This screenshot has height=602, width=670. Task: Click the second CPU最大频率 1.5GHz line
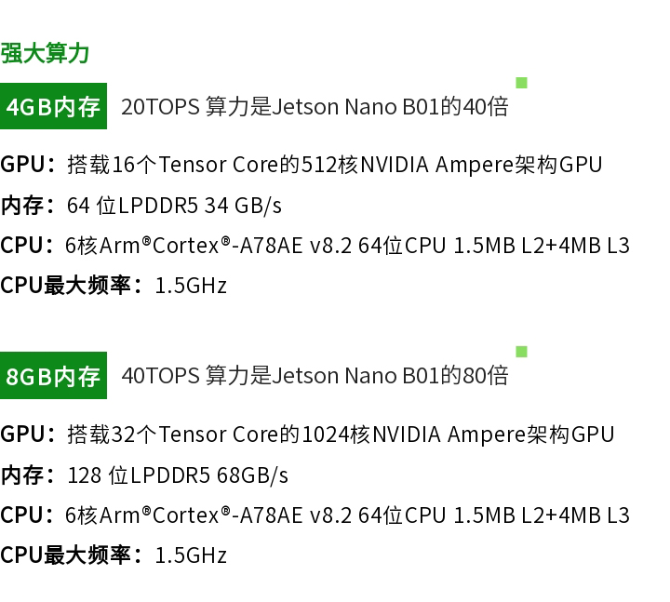point(114,555)
